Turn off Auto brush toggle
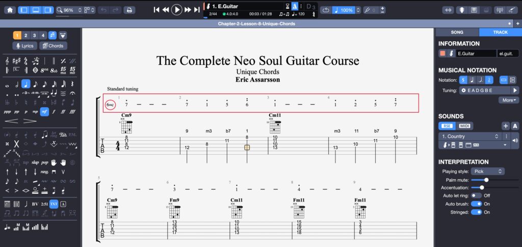This screenshot has width=522, height=247. [x=476, y=204]
